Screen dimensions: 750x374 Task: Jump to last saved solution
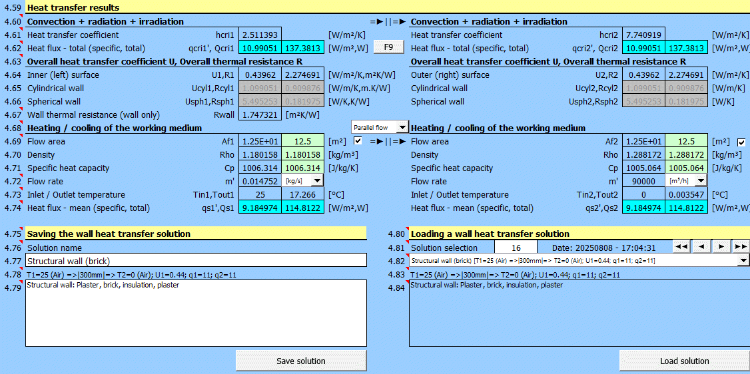tap(740, 247)
